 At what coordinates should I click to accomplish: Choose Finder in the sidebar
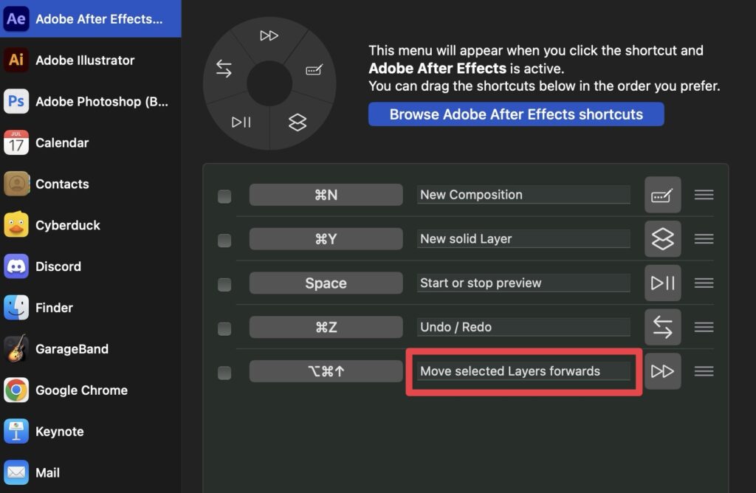coord(91,308)
